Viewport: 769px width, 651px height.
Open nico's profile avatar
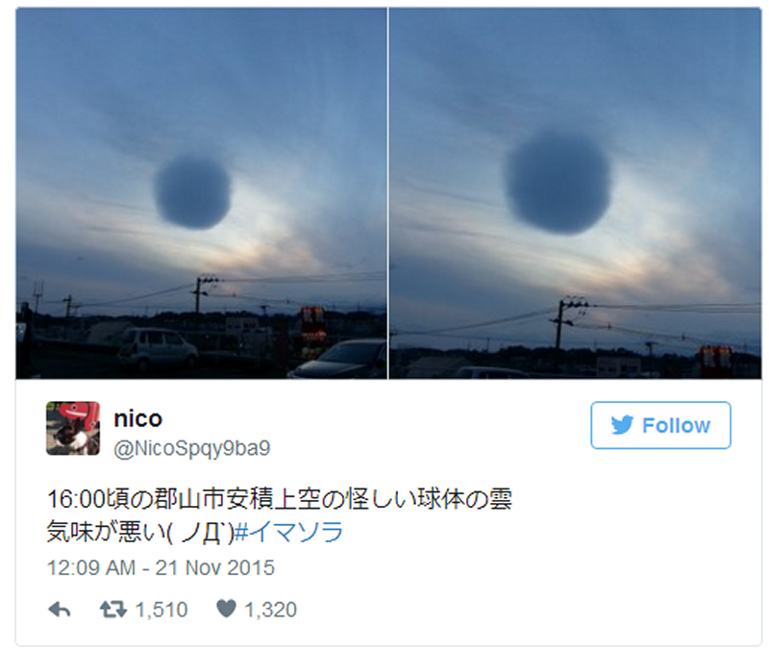[x=73, y=428]
